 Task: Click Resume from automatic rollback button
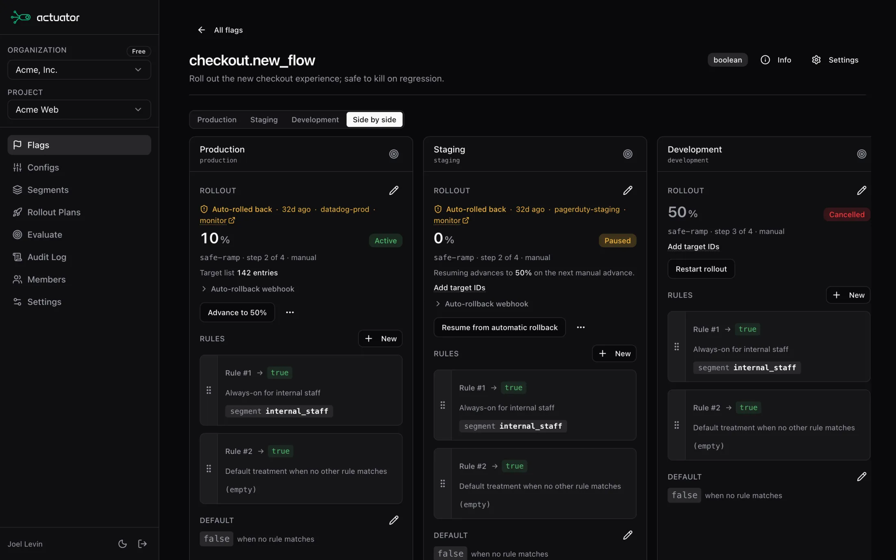coord(499,327)
